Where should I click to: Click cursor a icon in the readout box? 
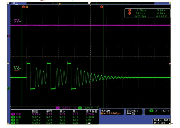(x=130, y=10)
